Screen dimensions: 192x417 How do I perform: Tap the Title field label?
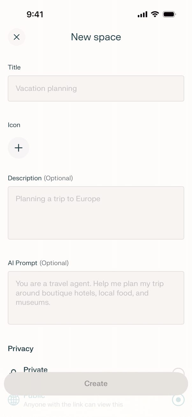[14, 67]
